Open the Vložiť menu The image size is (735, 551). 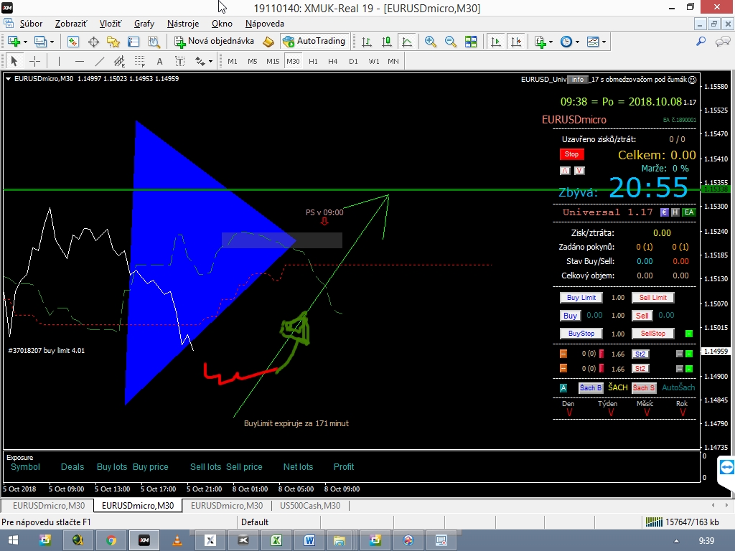110,24
